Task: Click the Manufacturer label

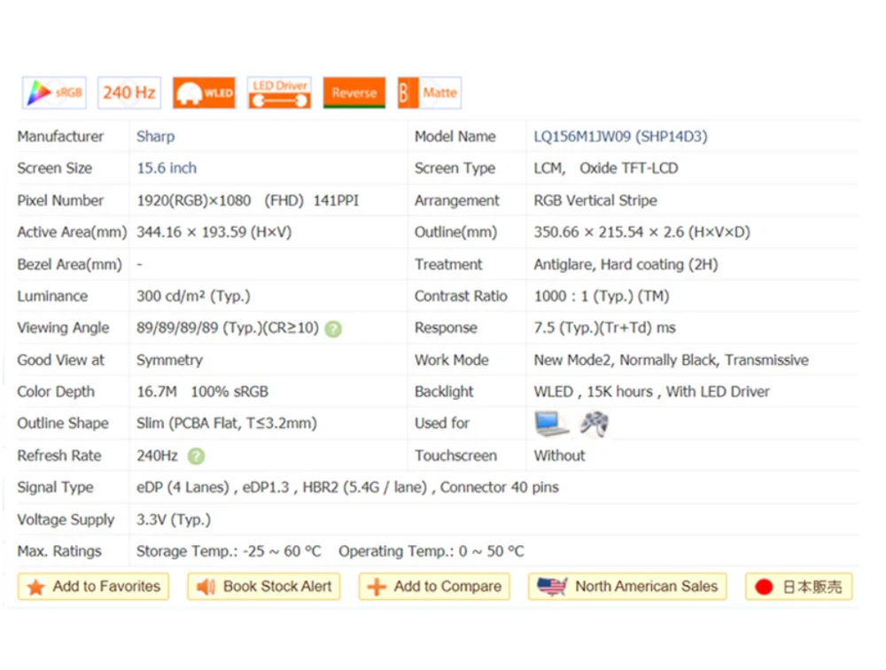Action: (60, 136)
